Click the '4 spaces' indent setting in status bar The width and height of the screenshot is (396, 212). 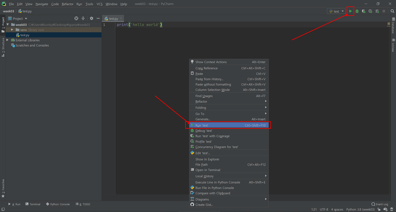(x=337, y=210)
